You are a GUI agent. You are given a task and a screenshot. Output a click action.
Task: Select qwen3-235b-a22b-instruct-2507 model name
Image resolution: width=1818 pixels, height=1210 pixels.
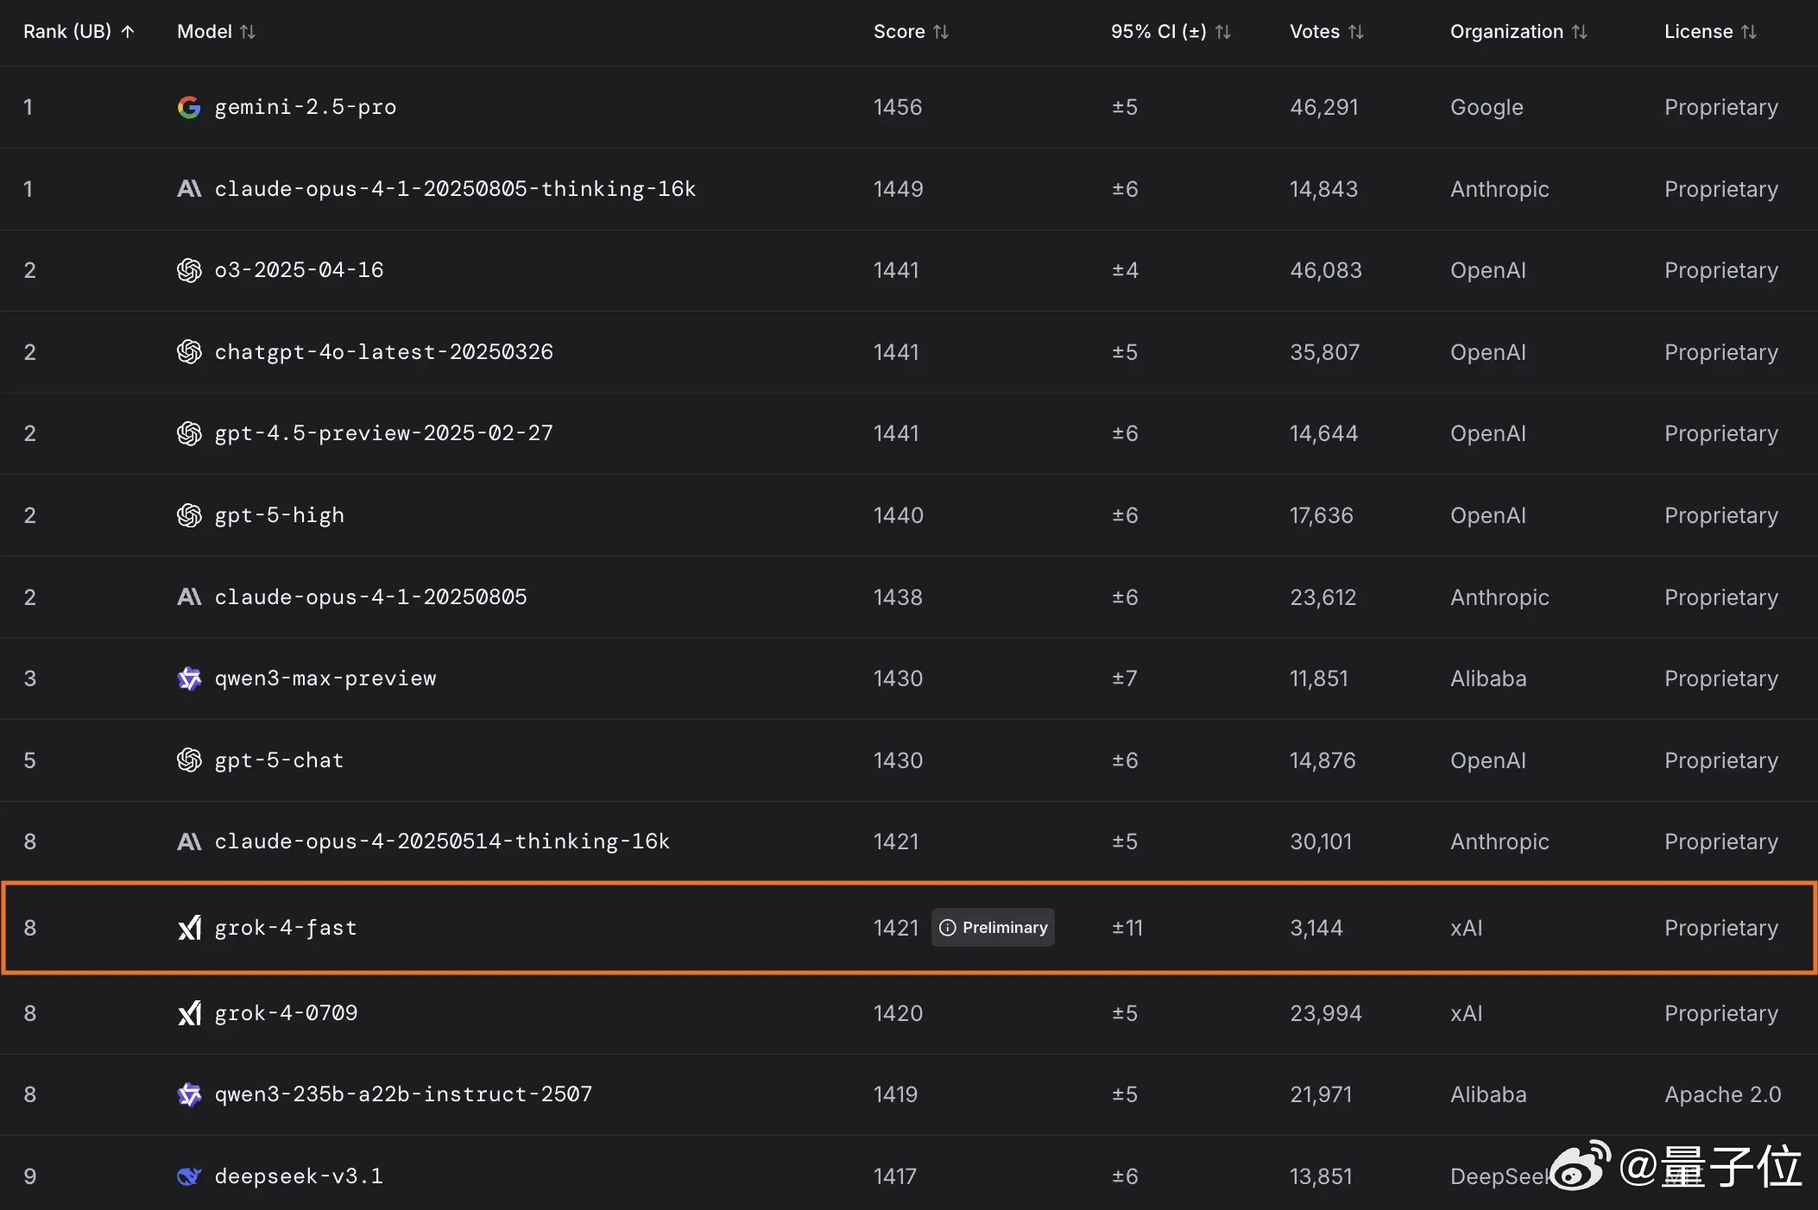tap(403, 1094)
